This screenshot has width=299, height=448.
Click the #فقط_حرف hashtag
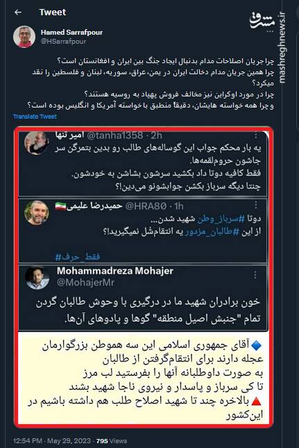coord(78,257)
